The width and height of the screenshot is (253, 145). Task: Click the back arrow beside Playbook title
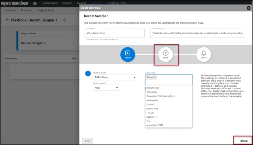click(x=7, y=20)
